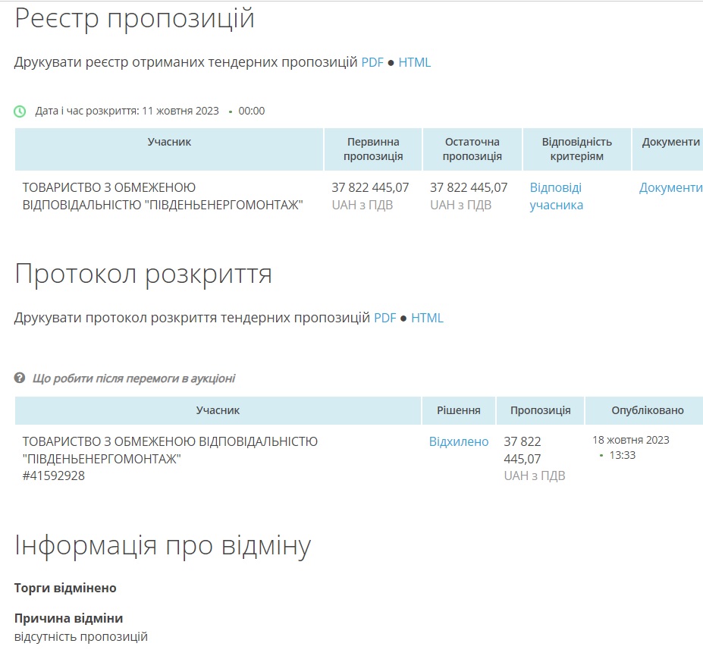703x656 pixels.
Task: Select the cancellation reason 'відсутність пропозицій'
Action: [81, 637]
